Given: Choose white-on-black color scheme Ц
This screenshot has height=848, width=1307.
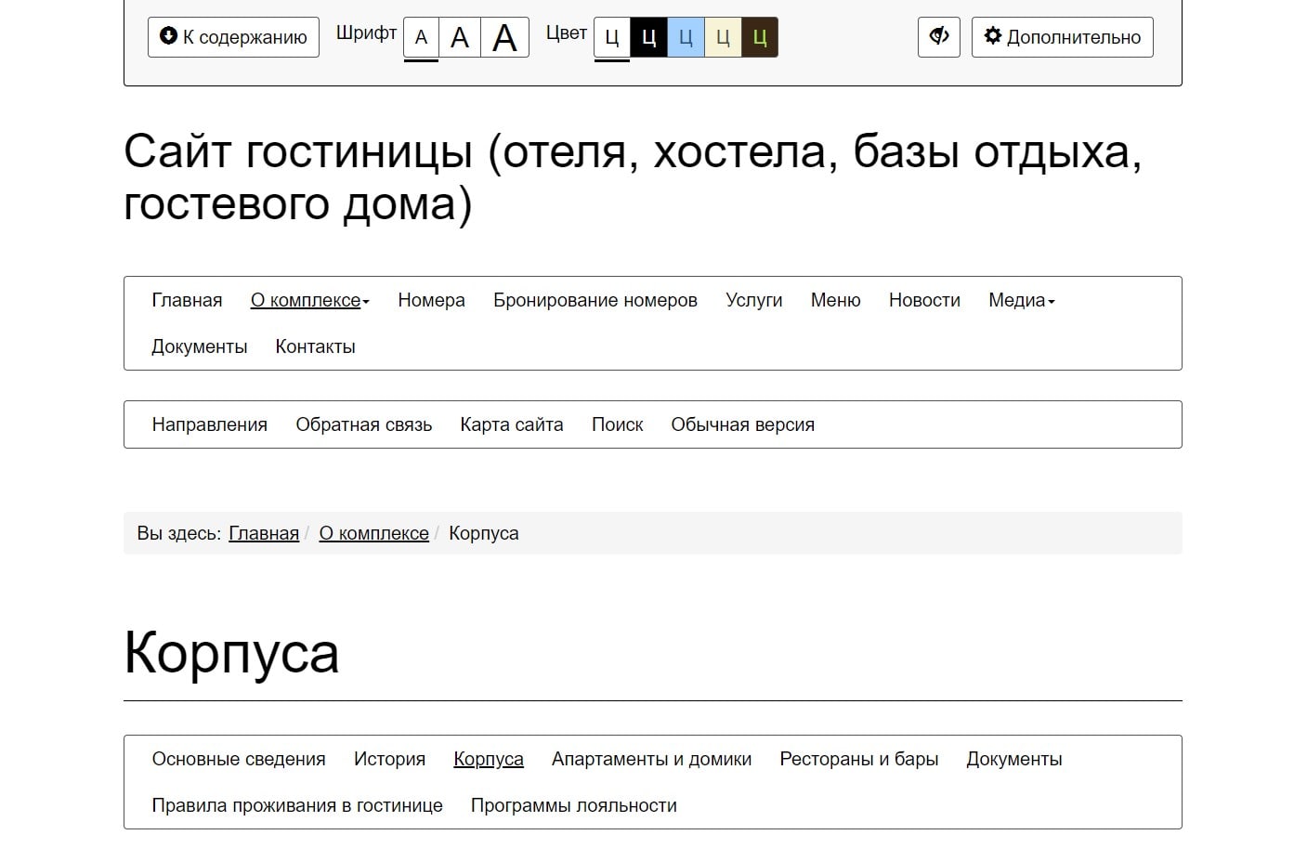Looking at the screenshot, I should pos(648,38).
